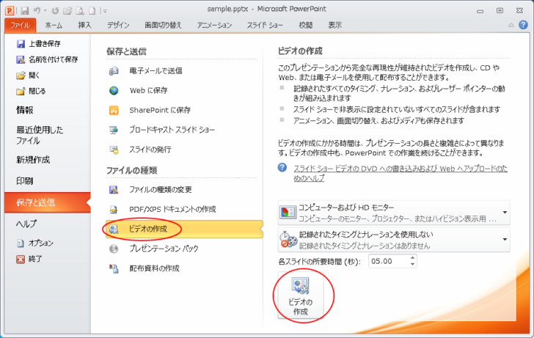This screenshot has height=338, width=534.
Task: Click 上書き保存 in the sidebar
Action: (x=45, y=43)
